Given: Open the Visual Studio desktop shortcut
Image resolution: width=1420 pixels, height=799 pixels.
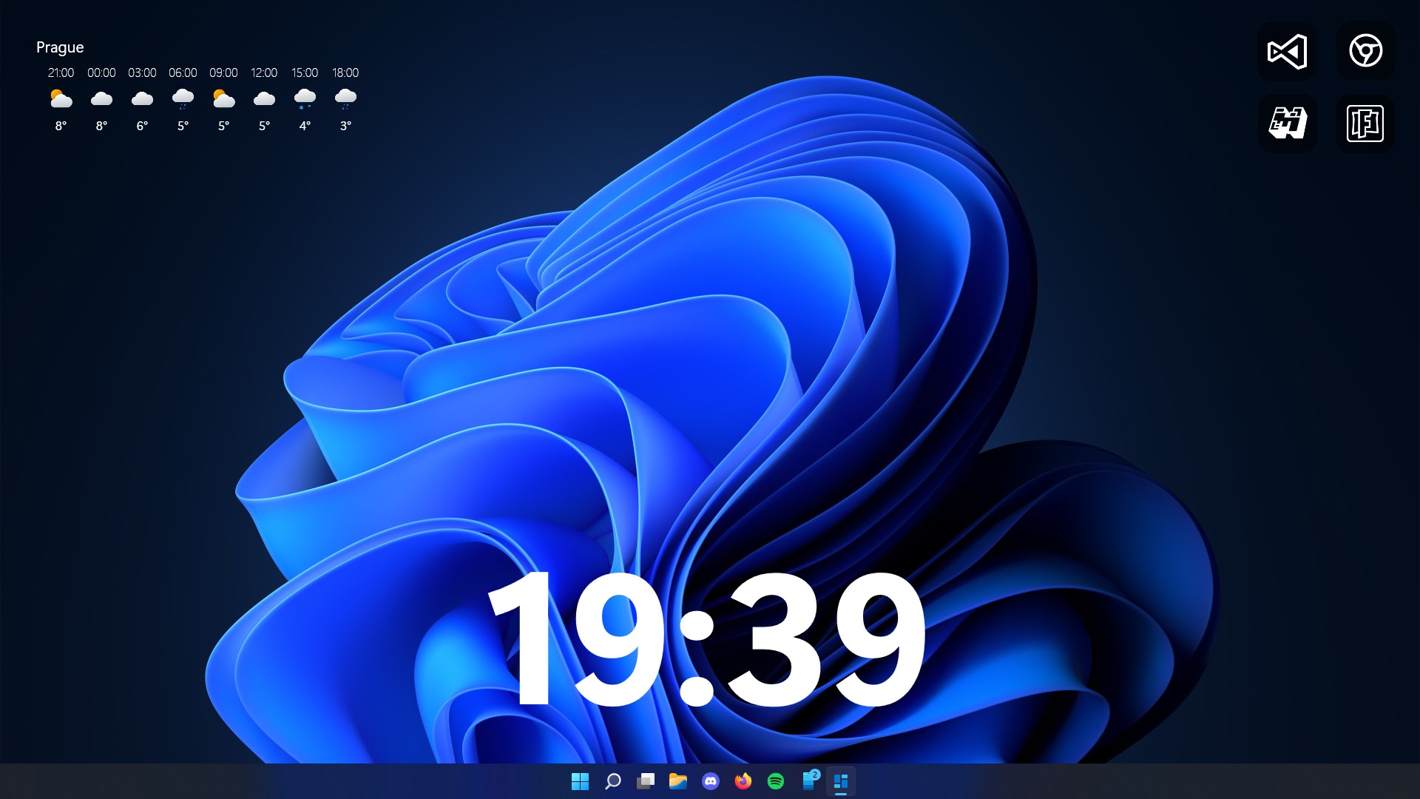Looking at the screenshot, I should coord(1287,52).
